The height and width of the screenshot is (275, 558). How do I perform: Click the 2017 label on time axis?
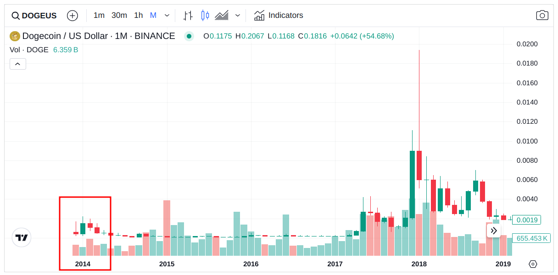[335, 264]
